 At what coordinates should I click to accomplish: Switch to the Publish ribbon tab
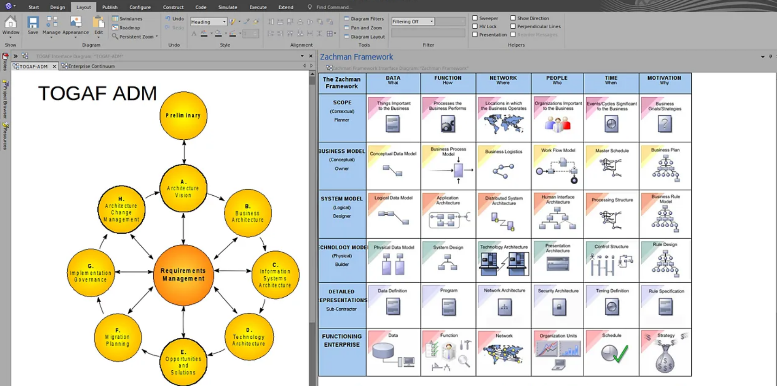[110, 7]
